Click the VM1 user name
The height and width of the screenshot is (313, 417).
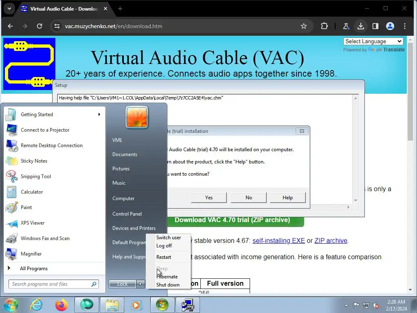[117, 140]
